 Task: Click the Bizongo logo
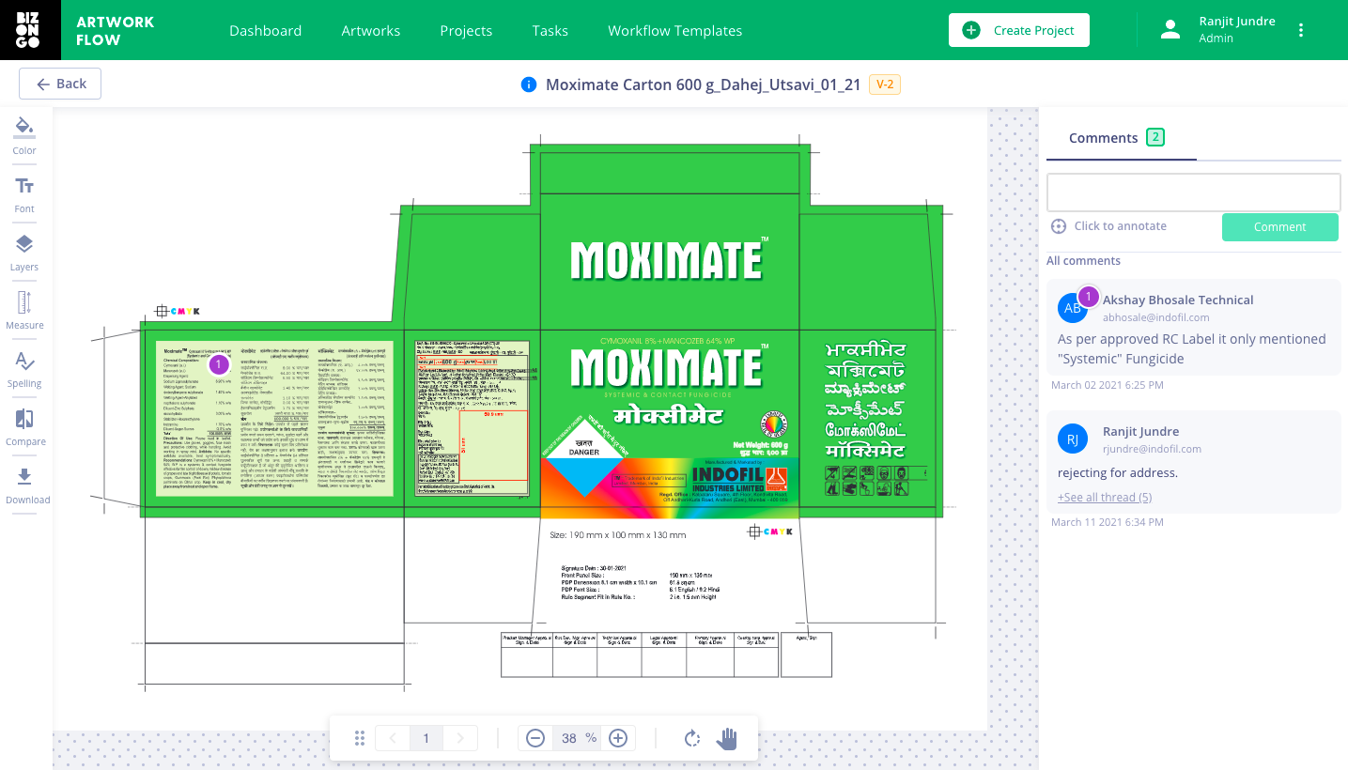pos(30,30)
